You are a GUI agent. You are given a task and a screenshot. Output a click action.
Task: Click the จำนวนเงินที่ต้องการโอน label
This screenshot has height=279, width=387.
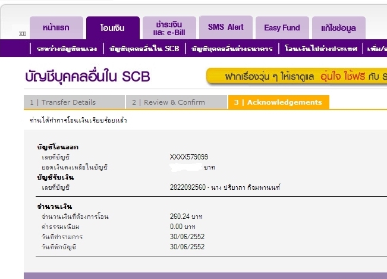[75, 217]
